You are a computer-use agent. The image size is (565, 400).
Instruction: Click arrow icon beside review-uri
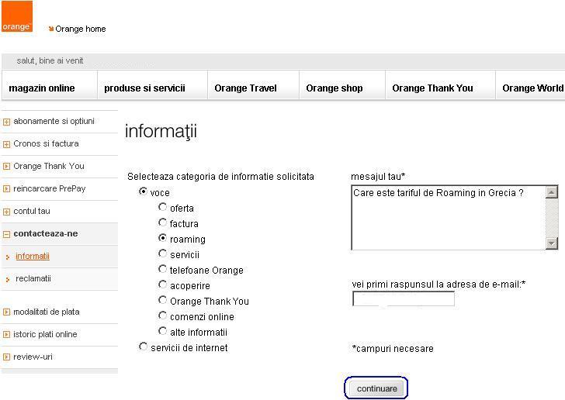coord(6,357)
